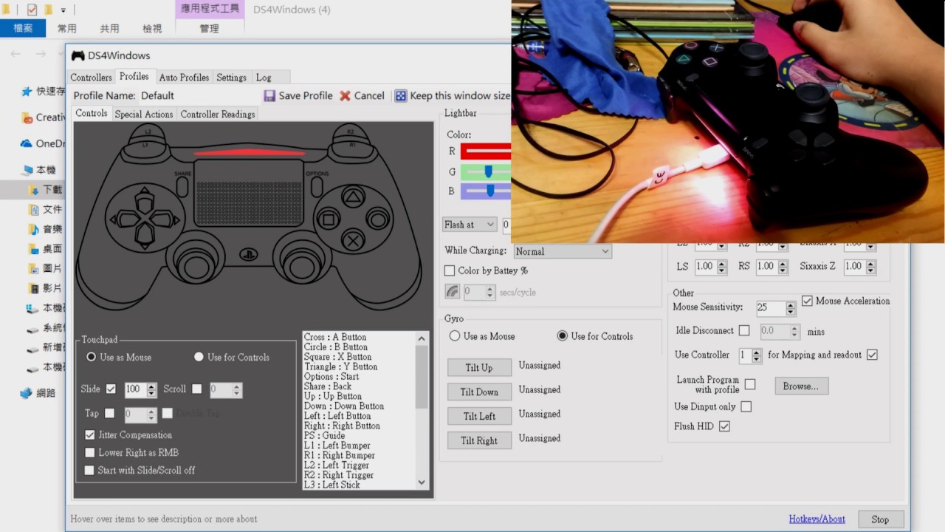Image resolution: width=945 pixels, height=532 pixels.
Task: Click the Circle button on controller diagram
Action: click(378, 219)
